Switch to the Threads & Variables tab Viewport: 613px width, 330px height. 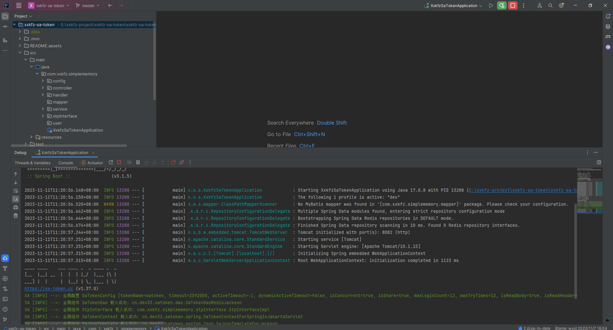click(x=32, y=162)
